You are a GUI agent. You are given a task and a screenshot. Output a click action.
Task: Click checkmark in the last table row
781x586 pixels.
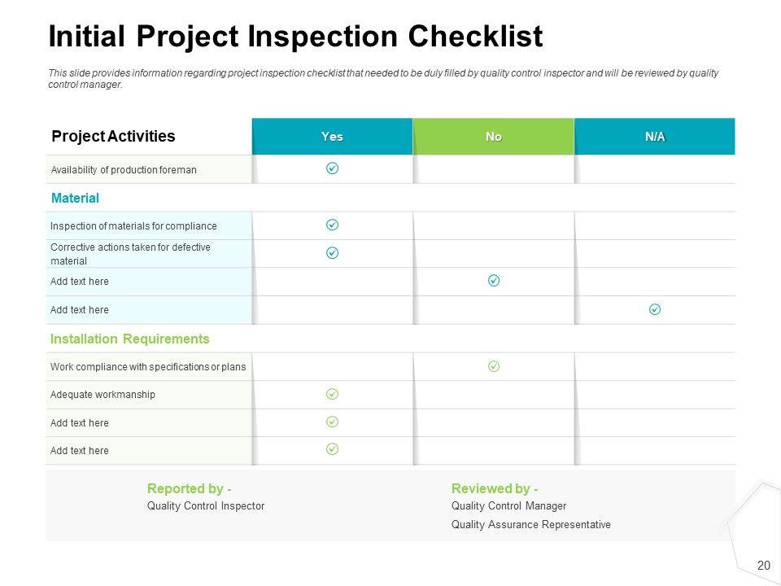(332, 449)
